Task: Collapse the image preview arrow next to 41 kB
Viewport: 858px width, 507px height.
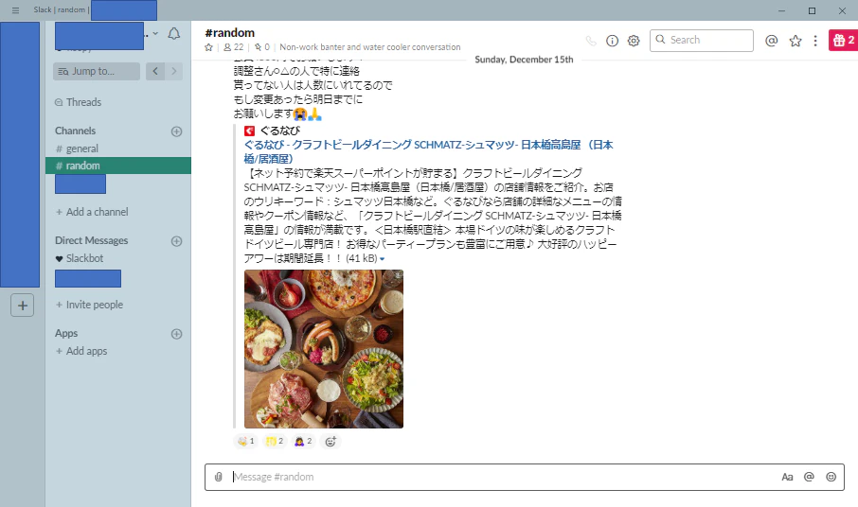Action: point(382,259)
